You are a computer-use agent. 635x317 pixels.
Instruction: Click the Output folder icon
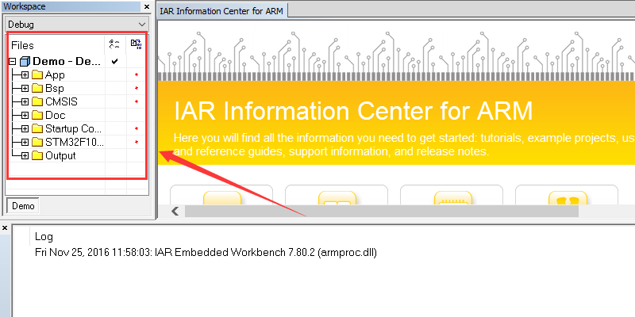pyautogui.click(x=37, y=155)
